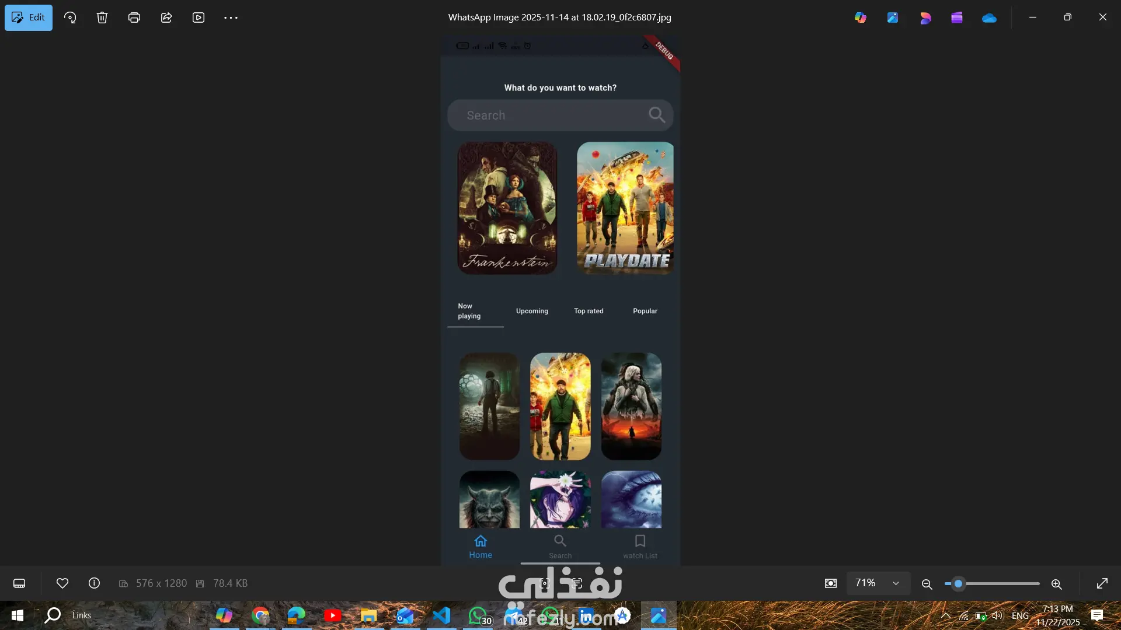1121x630 pixels.
Task: Show hidden system tray icons chevron
Action: [x=945, y=615]
